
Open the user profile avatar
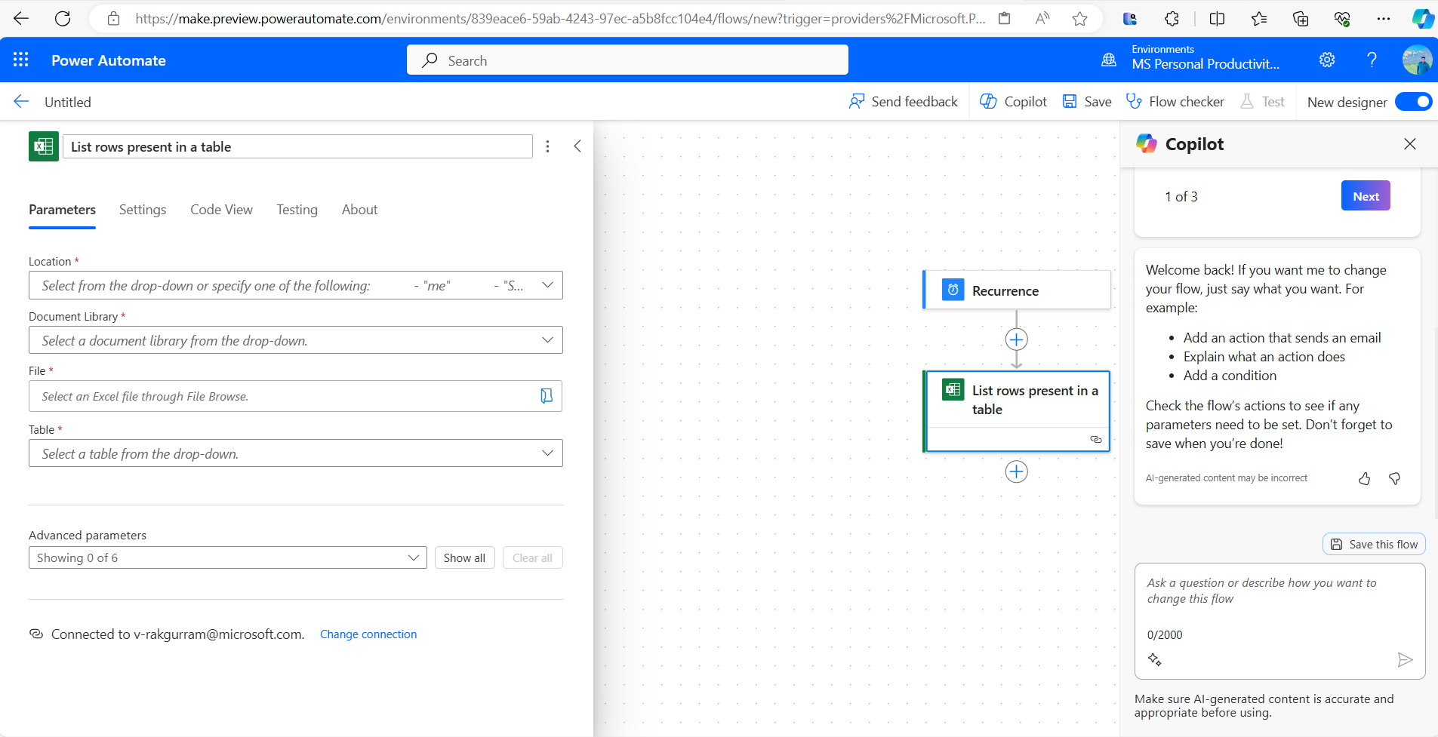[x=1417, y=60]
